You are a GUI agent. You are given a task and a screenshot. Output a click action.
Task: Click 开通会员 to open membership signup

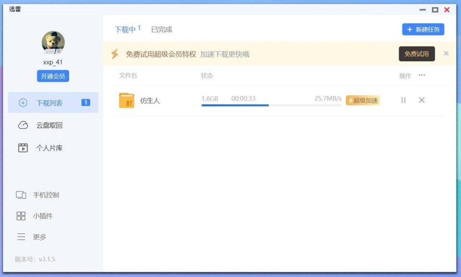point(52,76)
